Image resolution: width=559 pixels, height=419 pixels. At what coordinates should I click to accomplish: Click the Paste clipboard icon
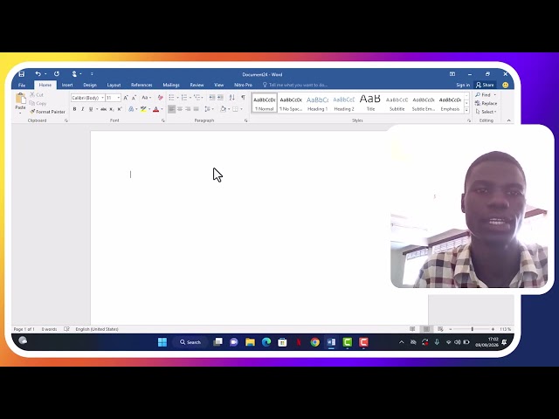(20, 99)
